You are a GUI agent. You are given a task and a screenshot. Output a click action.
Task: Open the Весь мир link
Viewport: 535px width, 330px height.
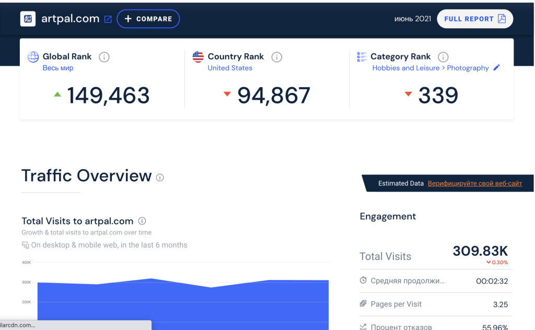click(58, 68)
